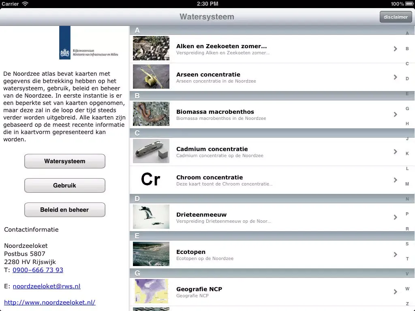This screenshot has width=415, height=311.
Task: Jump to index letter T
Action: coord(407,259)
